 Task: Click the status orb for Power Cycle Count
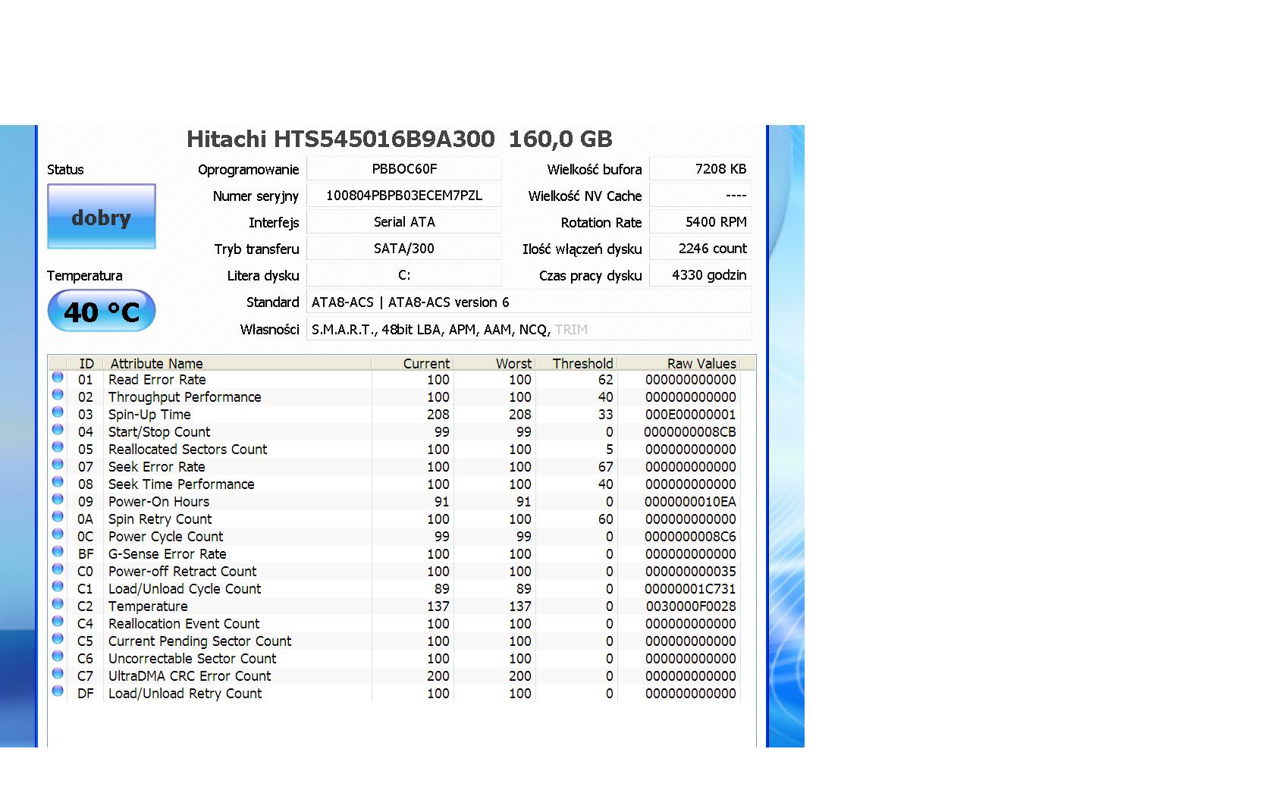pos(58,534)
